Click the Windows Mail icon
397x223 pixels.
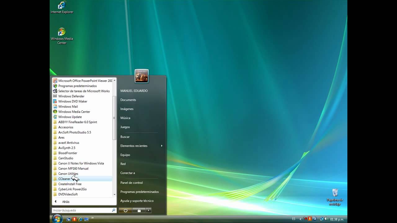pos(55,107)
